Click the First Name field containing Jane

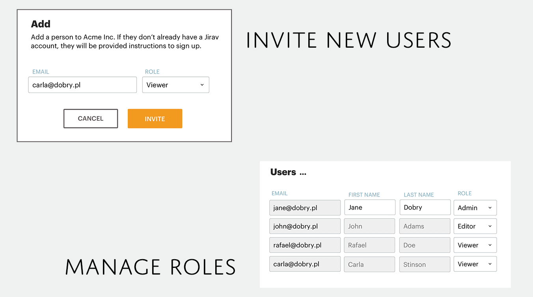[x=370, y=207]
